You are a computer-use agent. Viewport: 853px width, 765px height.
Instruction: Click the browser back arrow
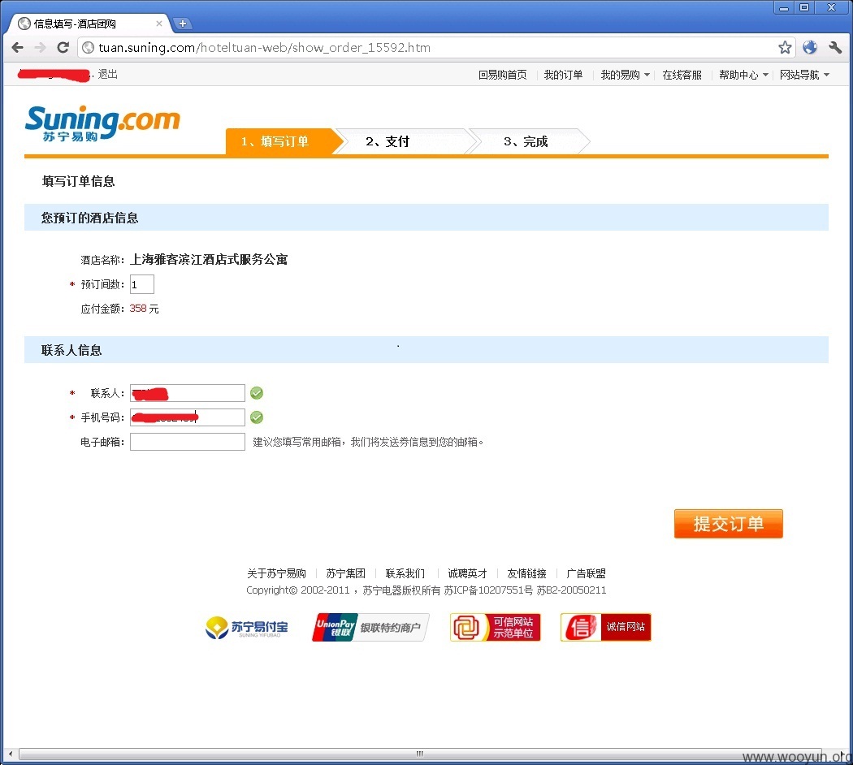click(x=17, y=48)
